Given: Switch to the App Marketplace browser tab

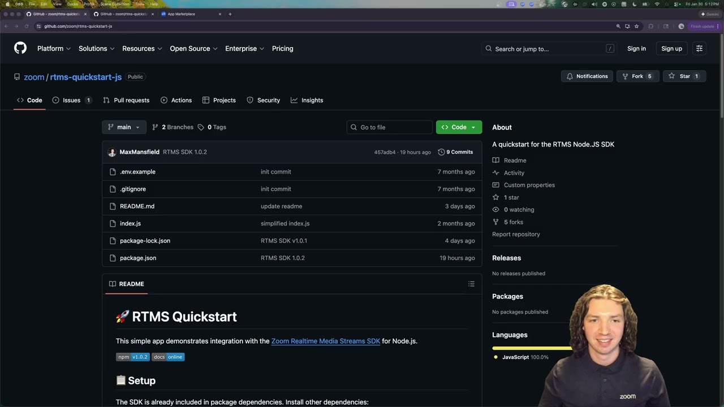Looking at the screenshot, I should (191, 14).
